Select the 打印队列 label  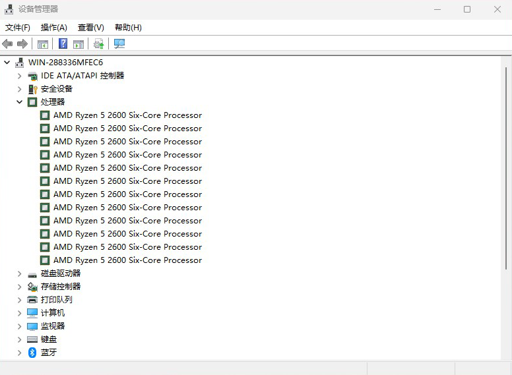click(x=57, y=300)
